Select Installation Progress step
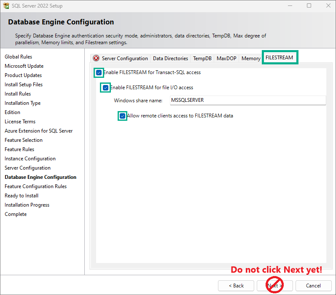336x295 pixels. pyautogui.click(x=27, y=205)
